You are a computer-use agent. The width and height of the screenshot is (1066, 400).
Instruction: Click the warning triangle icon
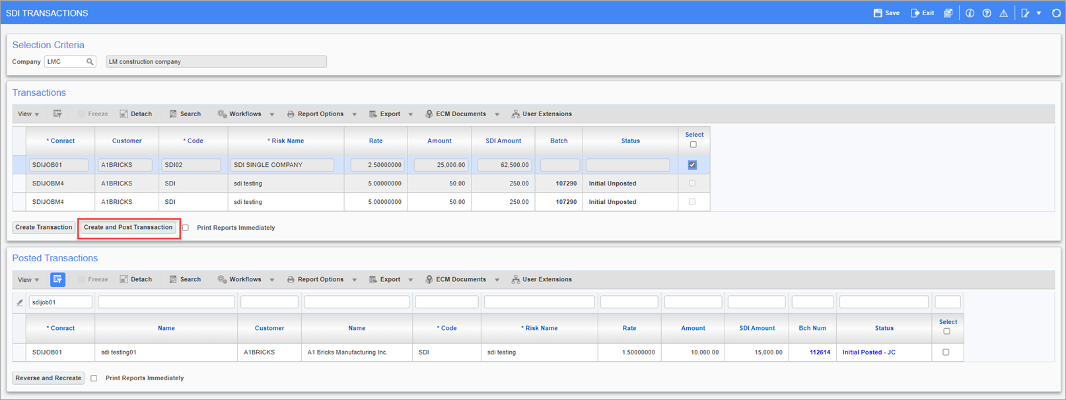[1003, 13]
